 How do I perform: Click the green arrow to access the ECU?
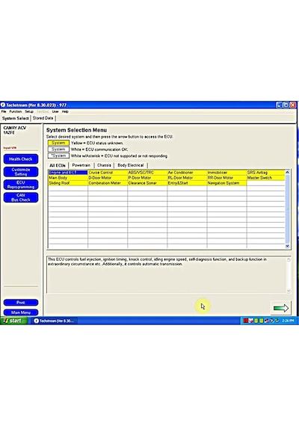[281, 308]
